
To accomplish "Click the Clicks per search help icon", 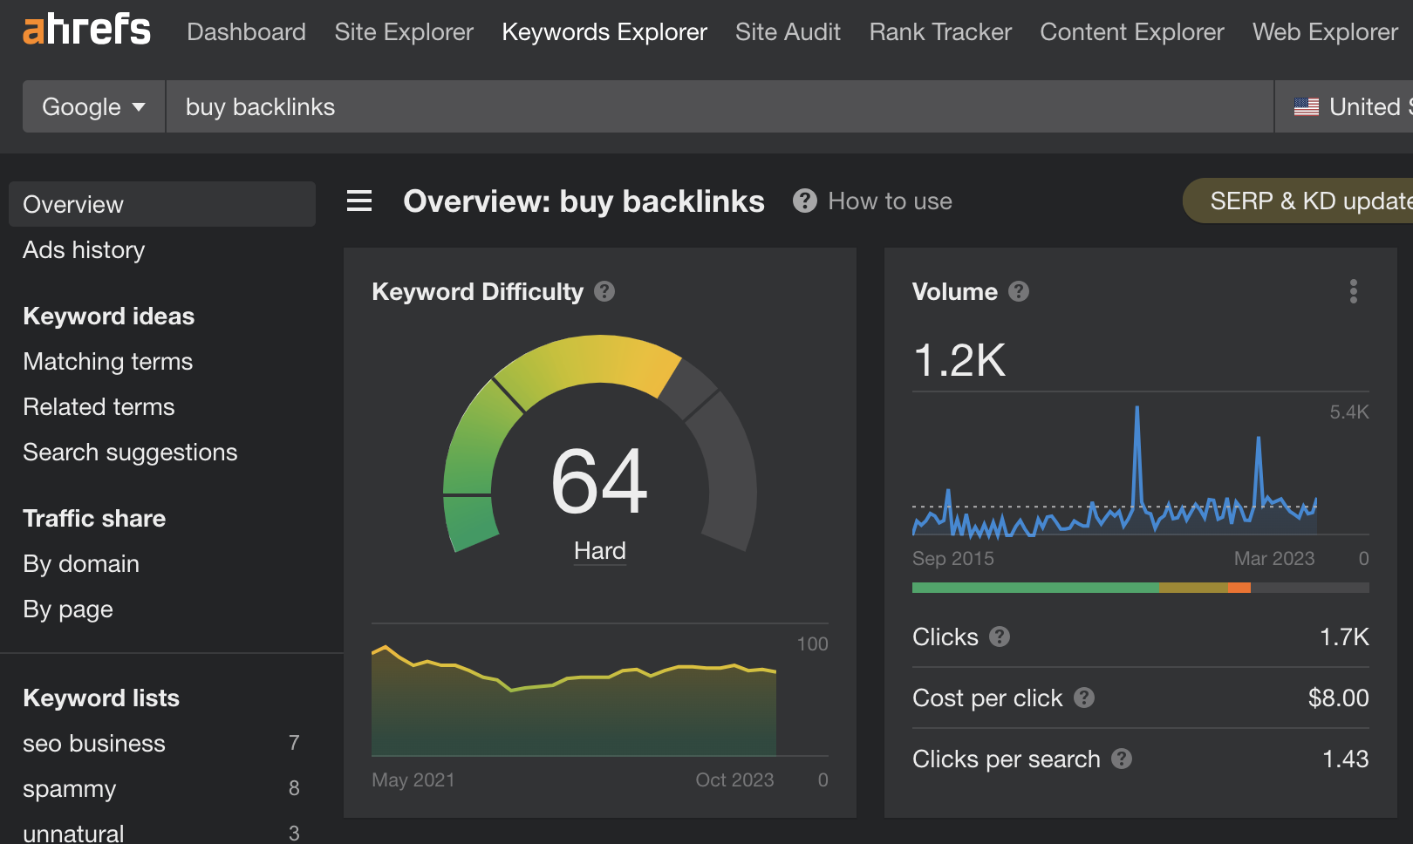I will [x=1122, y=759].
